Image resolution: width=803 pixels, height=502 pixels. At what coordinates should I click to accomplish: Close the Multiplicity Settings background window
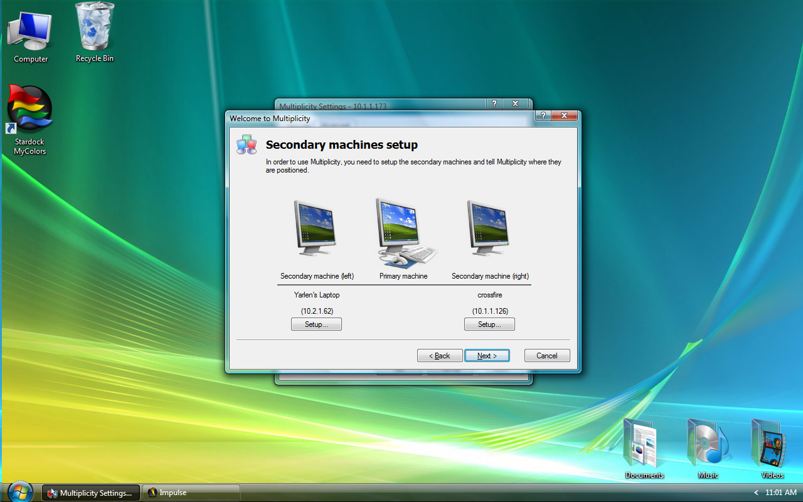tap(516, 104)
